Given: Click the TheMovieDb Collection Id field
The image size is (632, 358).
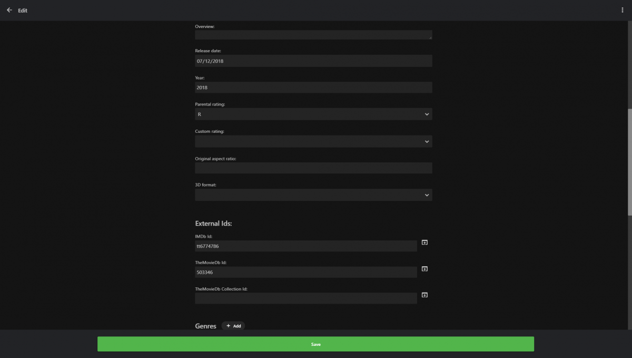Looking at the screenshot, I should coord(306,298).
